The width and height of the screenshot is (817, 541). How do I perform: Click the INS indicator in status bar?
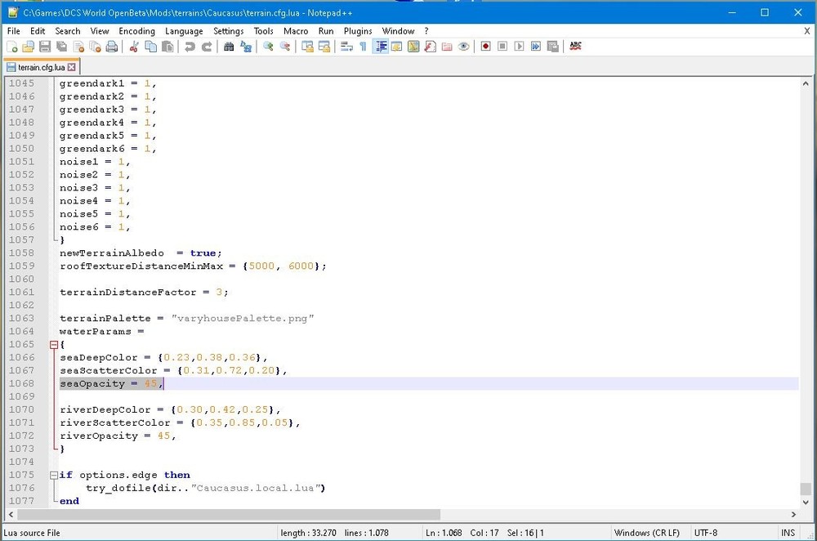click(788, 533)
